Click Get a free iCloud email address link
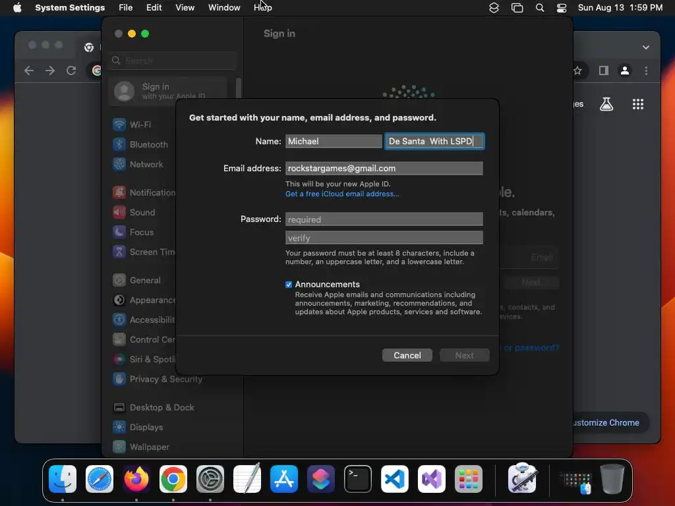Image resolution: width=675 pixels, height=506 pixels. [342, 194]
